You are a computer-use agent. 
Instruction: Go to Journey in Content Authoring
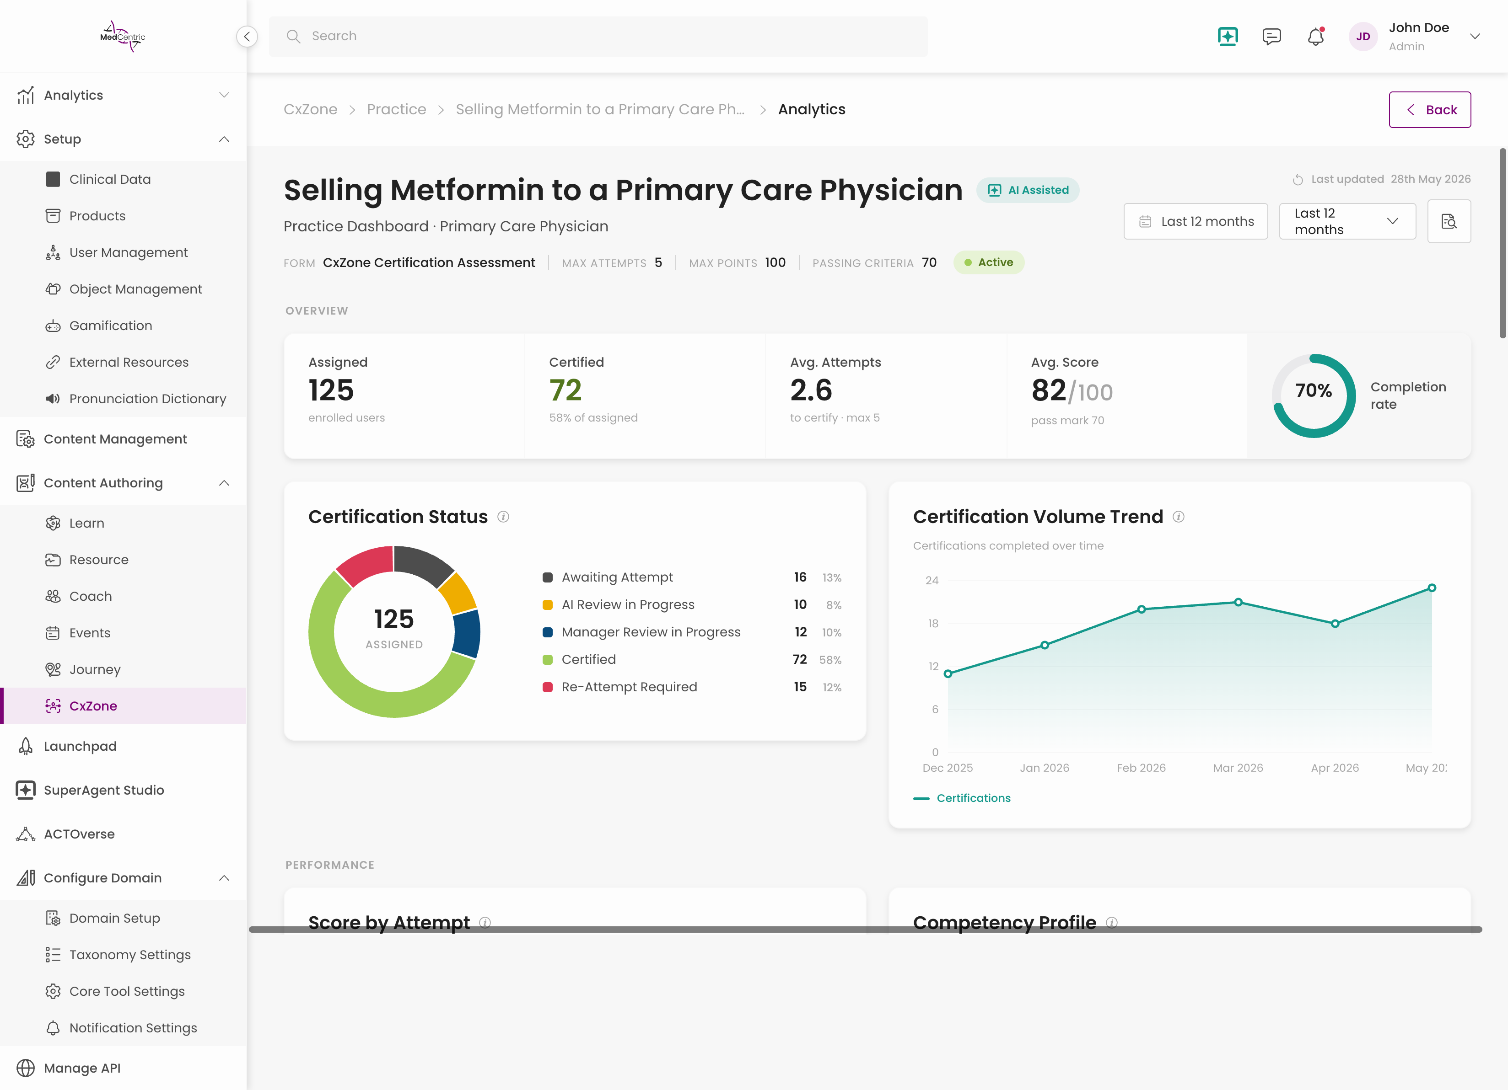pyautogui.click(x=123, y=669)
